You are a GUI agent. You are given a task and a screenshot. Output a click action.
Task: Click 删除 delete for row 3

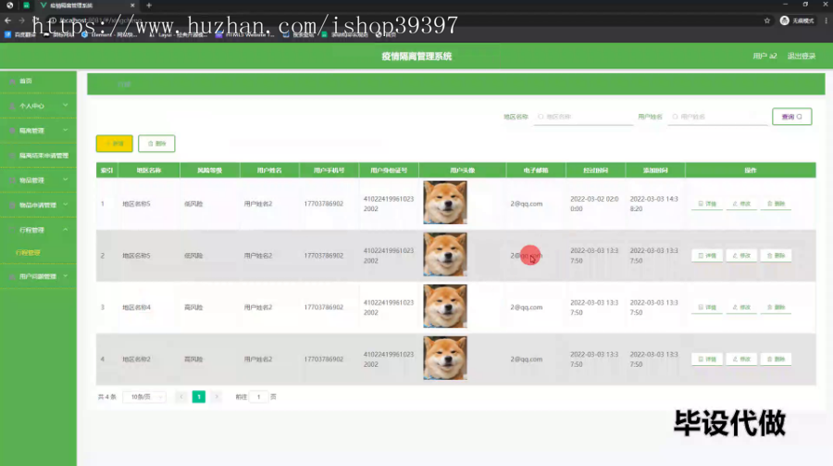(x=776, y=308)
